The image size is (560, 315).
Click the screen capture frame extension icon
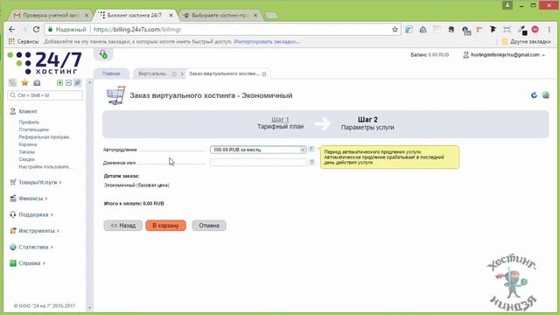(x=507, y=30)
